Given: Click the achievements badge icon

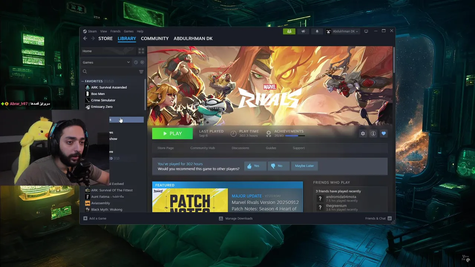Looking at the screenshot, I should click(x=269, y=133).
